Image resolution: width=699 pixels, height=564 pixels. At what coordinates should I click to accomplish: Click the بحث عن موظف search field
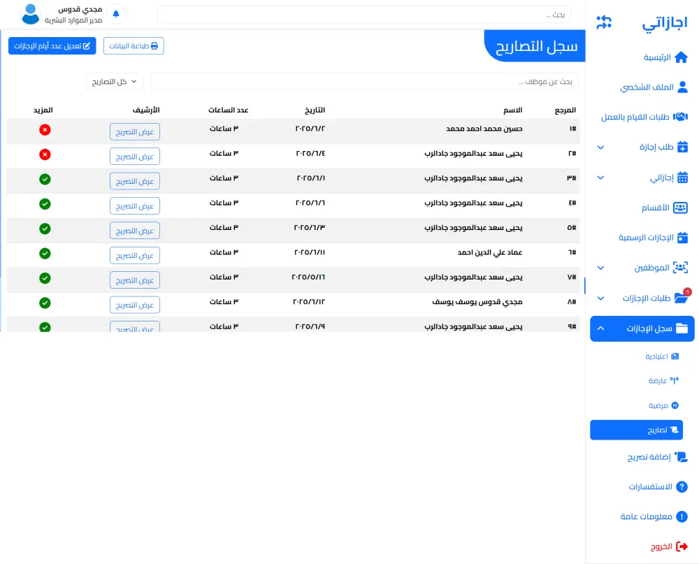click(x=363, y=81)
